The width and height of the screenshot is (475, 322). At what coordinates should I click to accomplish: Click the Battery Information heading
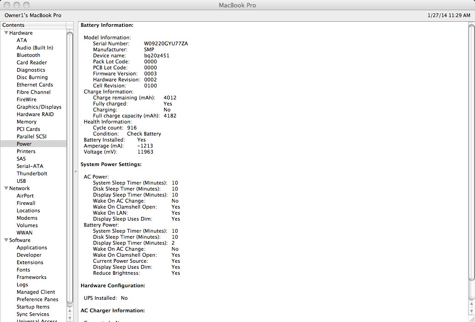[107, 25]
